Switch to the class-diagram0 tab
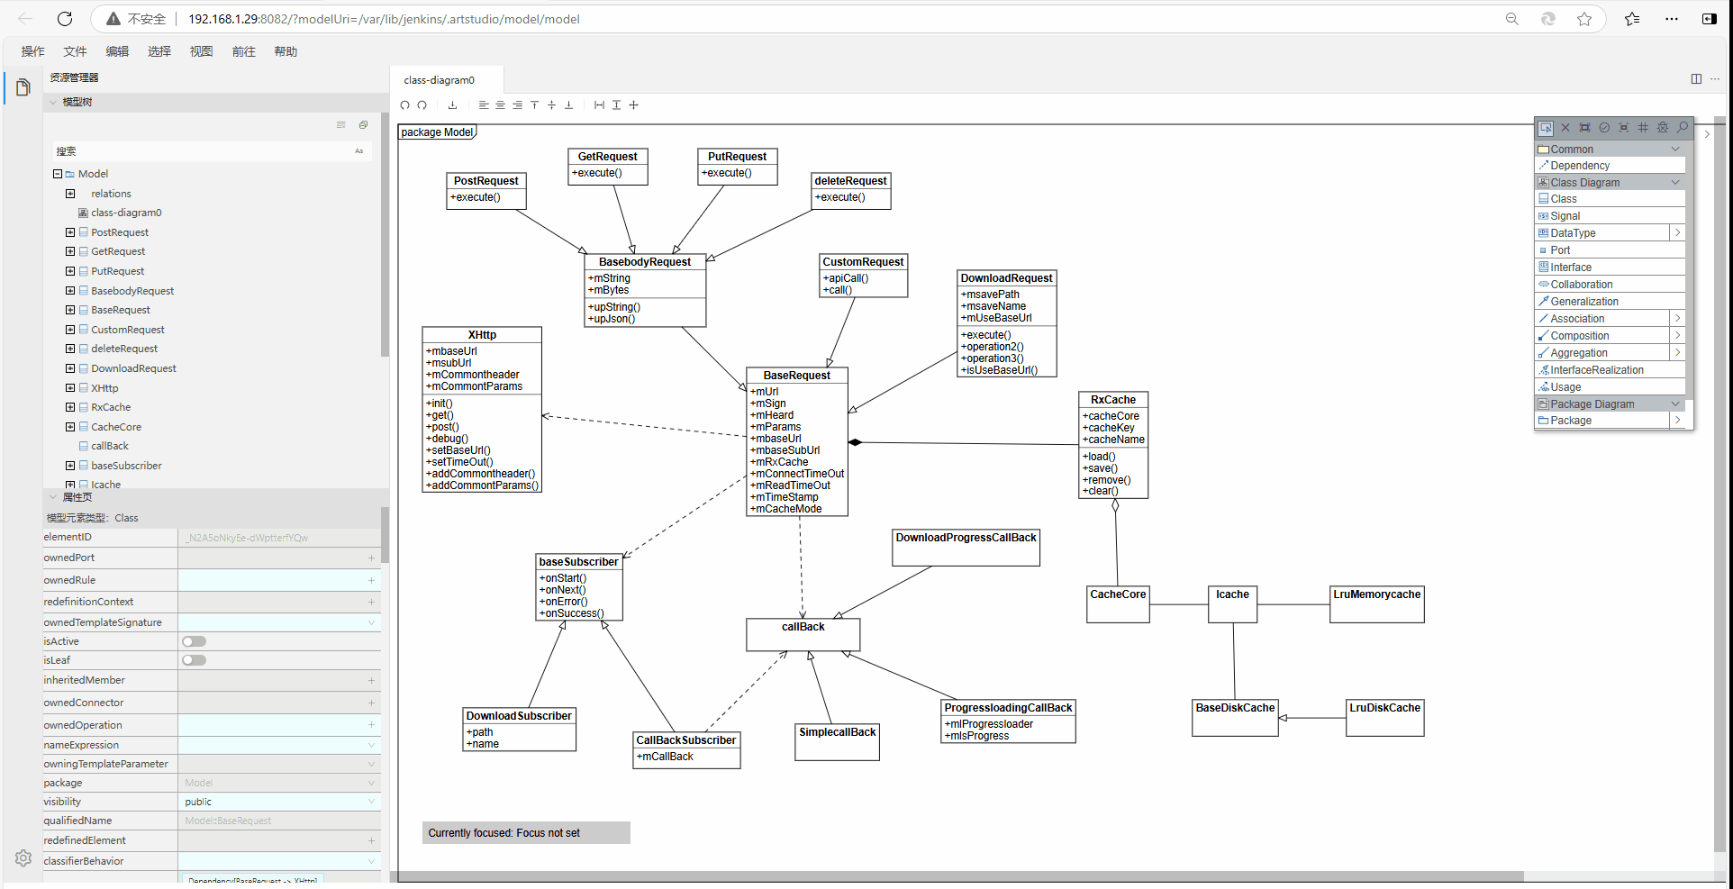 [x=439, y=80]
